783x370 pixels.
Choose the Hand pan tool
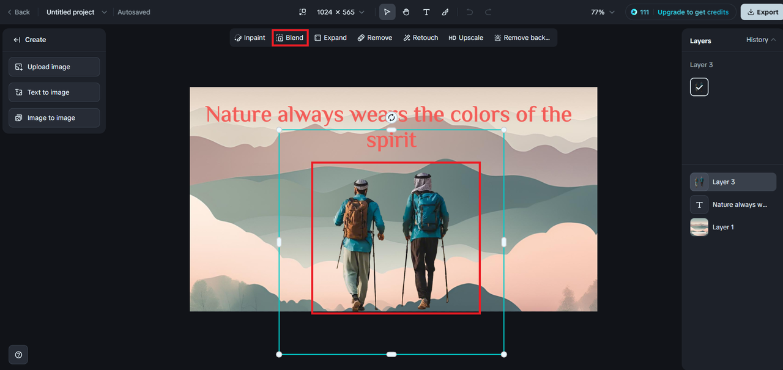click(x=407, y=12)
